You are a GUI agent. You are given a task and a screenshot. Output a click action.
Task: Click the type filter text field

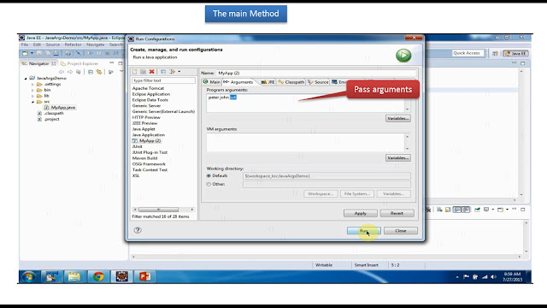pos(163,80)
